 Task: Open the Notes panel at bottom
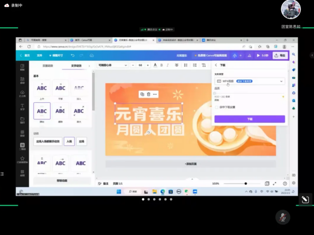(103, 184)
